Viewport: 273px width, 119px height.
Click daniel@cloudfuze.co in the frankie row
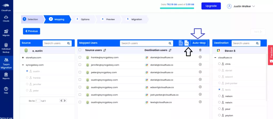point(162,57)
